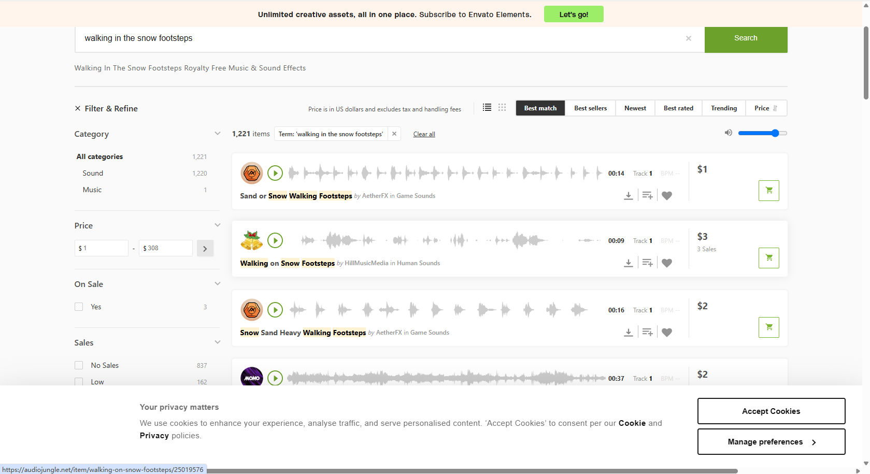Click the minimum price field
This screenshot has width=870, height=474.
tap(102, 248)
